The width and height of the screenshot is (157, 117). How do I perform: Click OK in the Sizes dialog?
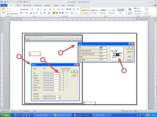[129, 48]
